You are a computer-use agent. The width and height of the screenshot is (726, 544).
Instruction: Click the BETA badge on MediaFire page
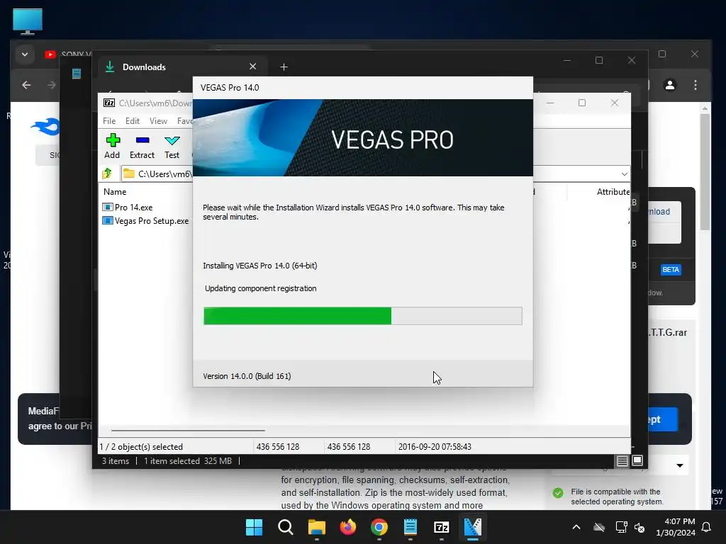coord(671,270)
